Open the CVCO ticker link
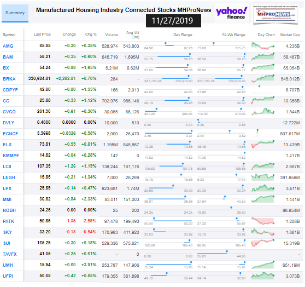The image size is (305, 287). pyautogui.click(x=9, y=112)
